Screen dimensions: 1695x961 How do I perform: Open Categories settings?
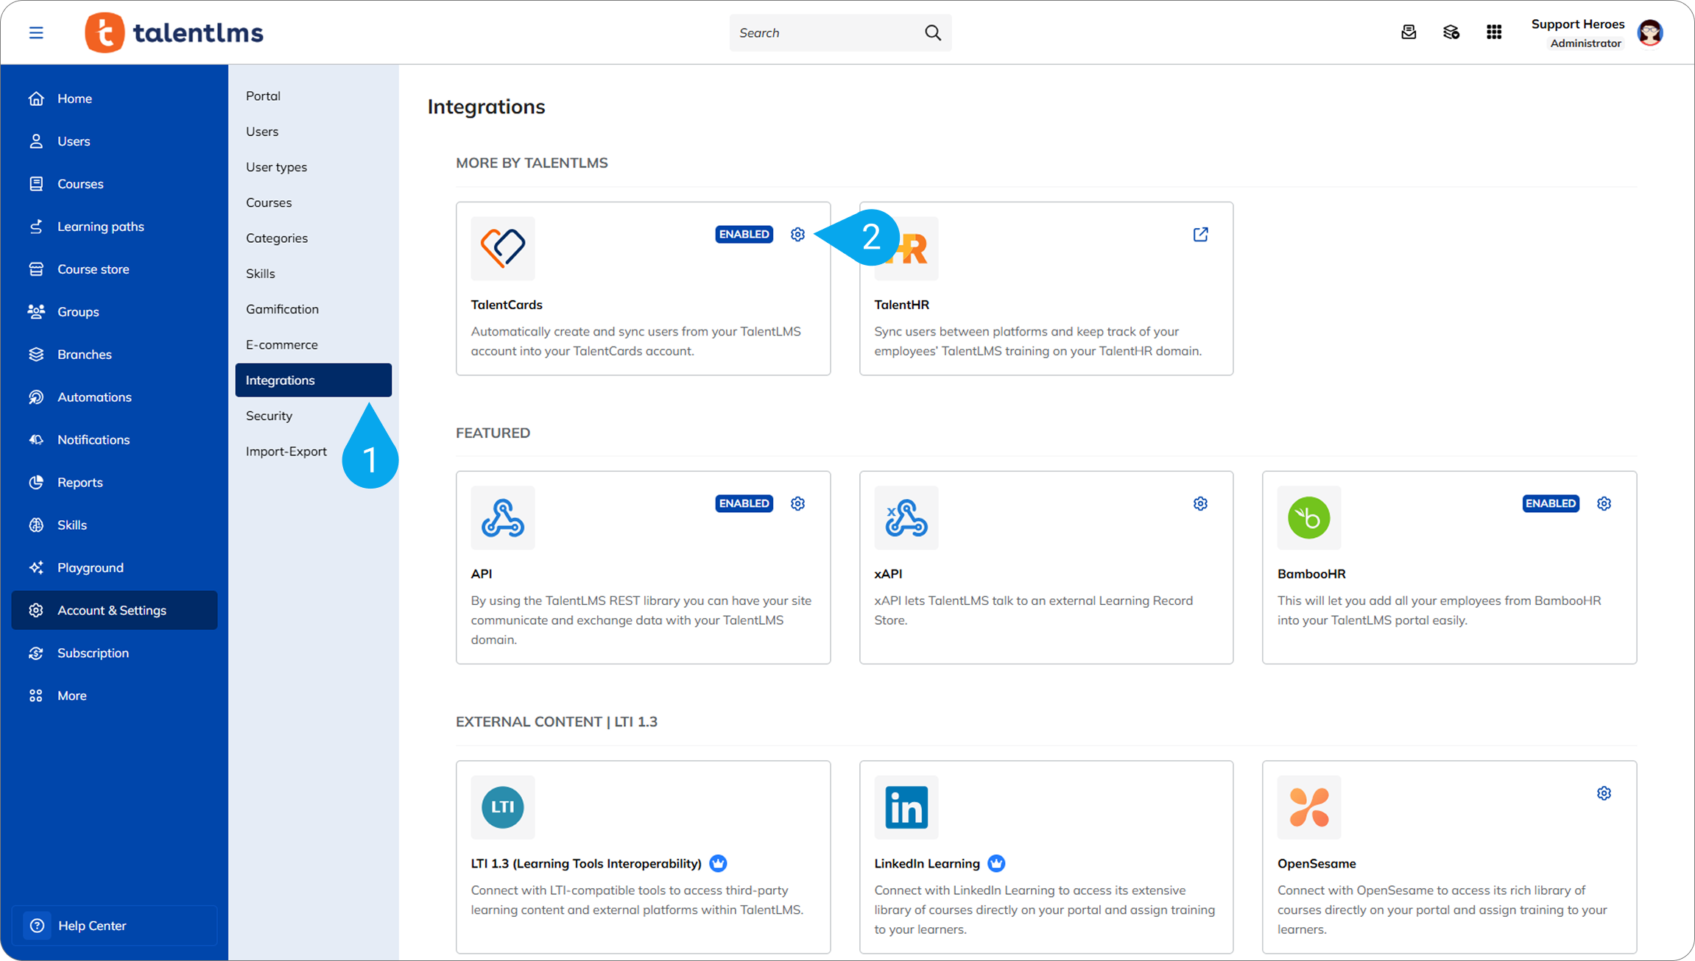tap(314, 238)
